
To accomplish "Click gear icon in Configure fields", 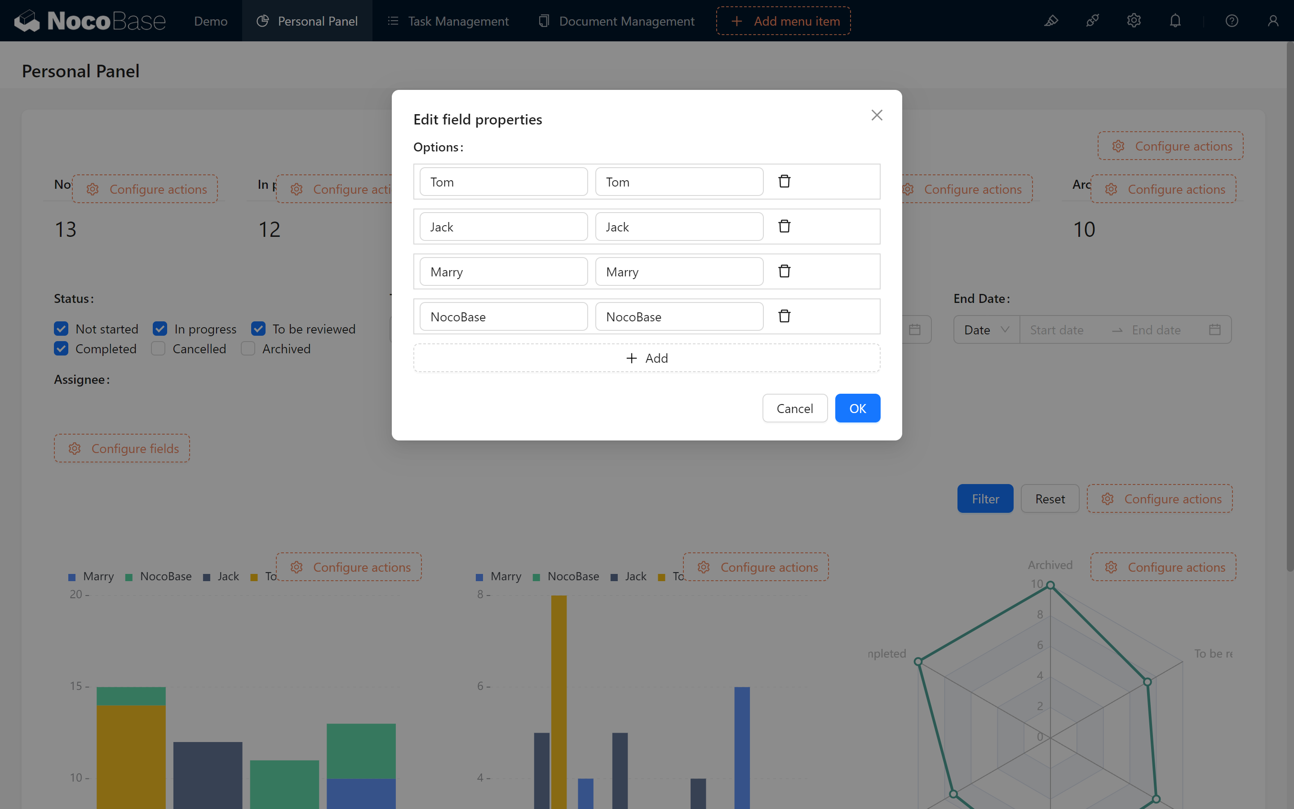I will [74, 449].
